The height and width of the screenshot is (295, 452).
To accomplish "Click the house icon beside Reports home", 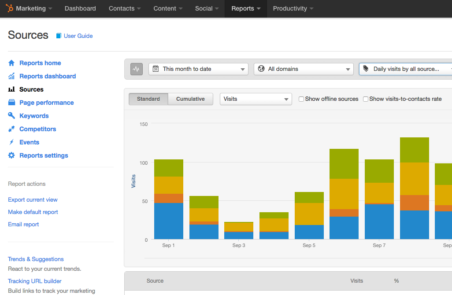I will [11, 63].
